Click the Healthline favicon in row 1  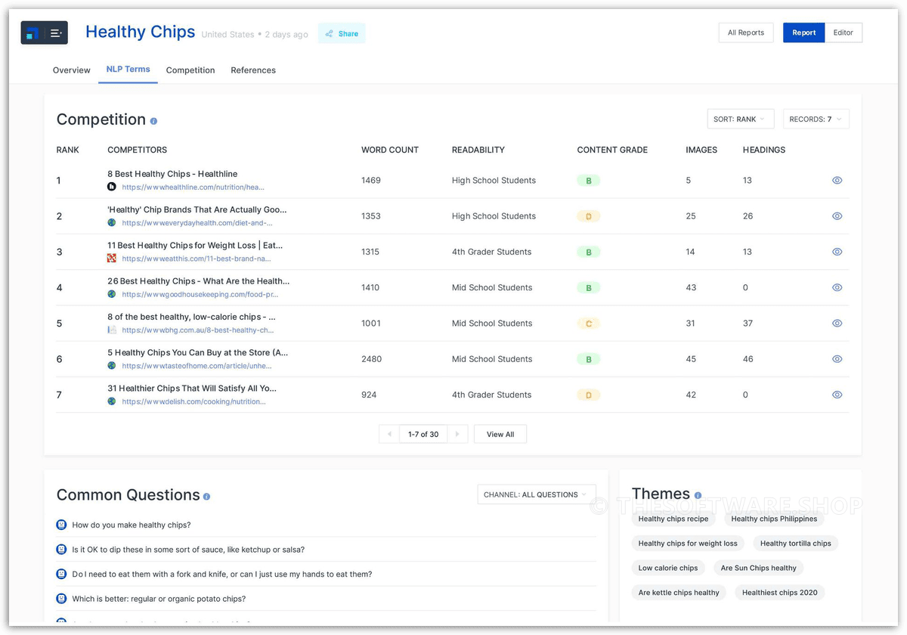tap(112, 187)
